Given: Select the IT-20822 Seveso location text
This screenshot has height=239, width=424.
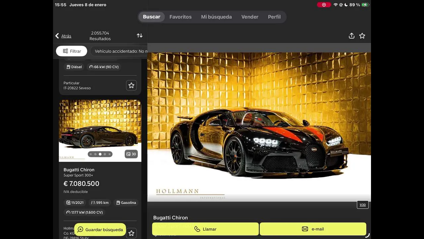Looking at the screenshot, I should pos(77,88).
